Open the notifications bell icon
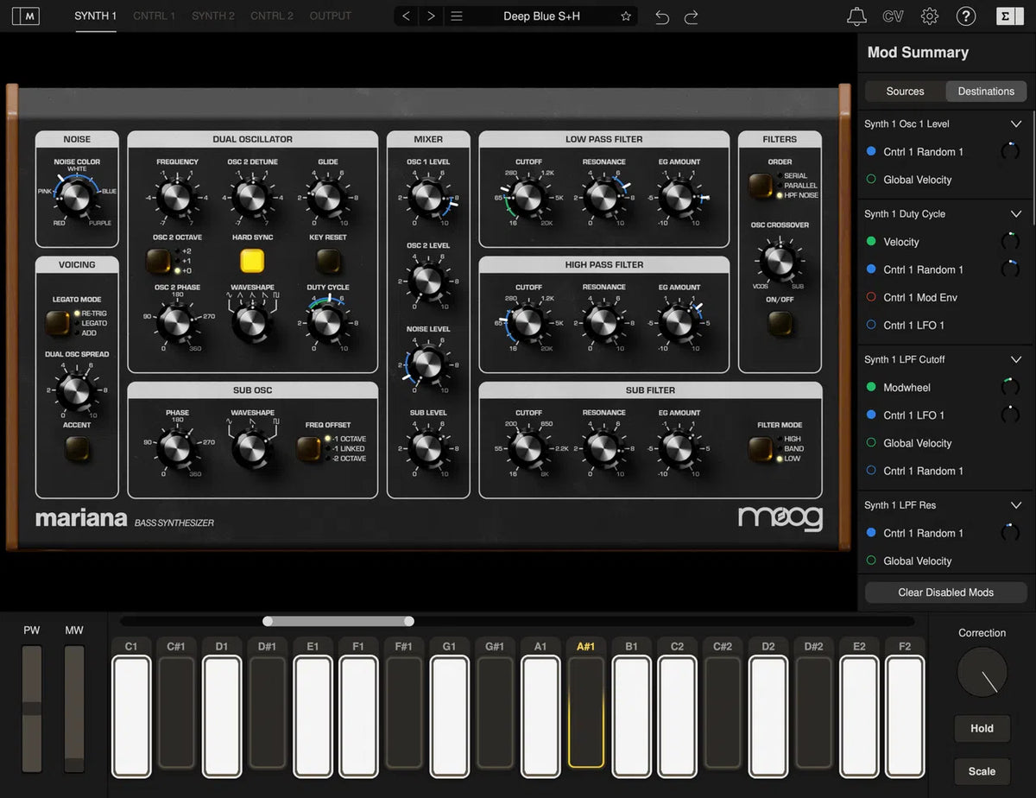Screen dimensions: 1036x798 (856, 16)
